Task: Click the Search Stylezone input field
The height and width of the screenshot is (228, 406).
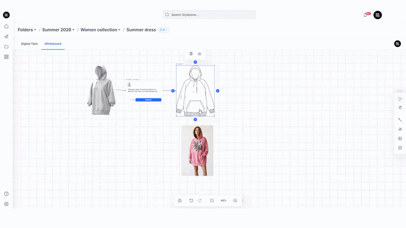Action: click(209, 15)
